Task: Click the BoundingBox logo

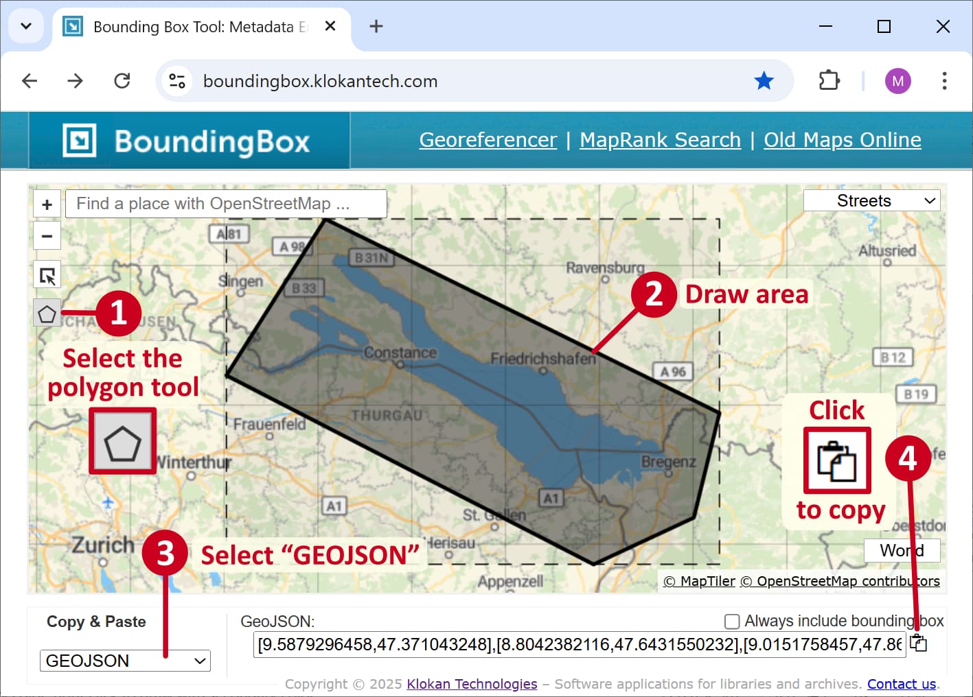Action: click(186, 141)
